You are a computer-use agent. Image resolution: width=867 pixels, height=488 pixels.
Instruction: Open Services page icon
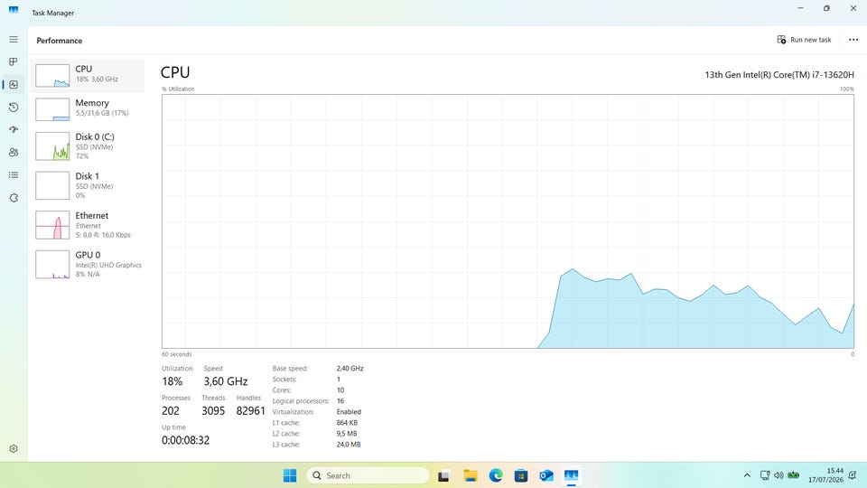tap(14, 198)
